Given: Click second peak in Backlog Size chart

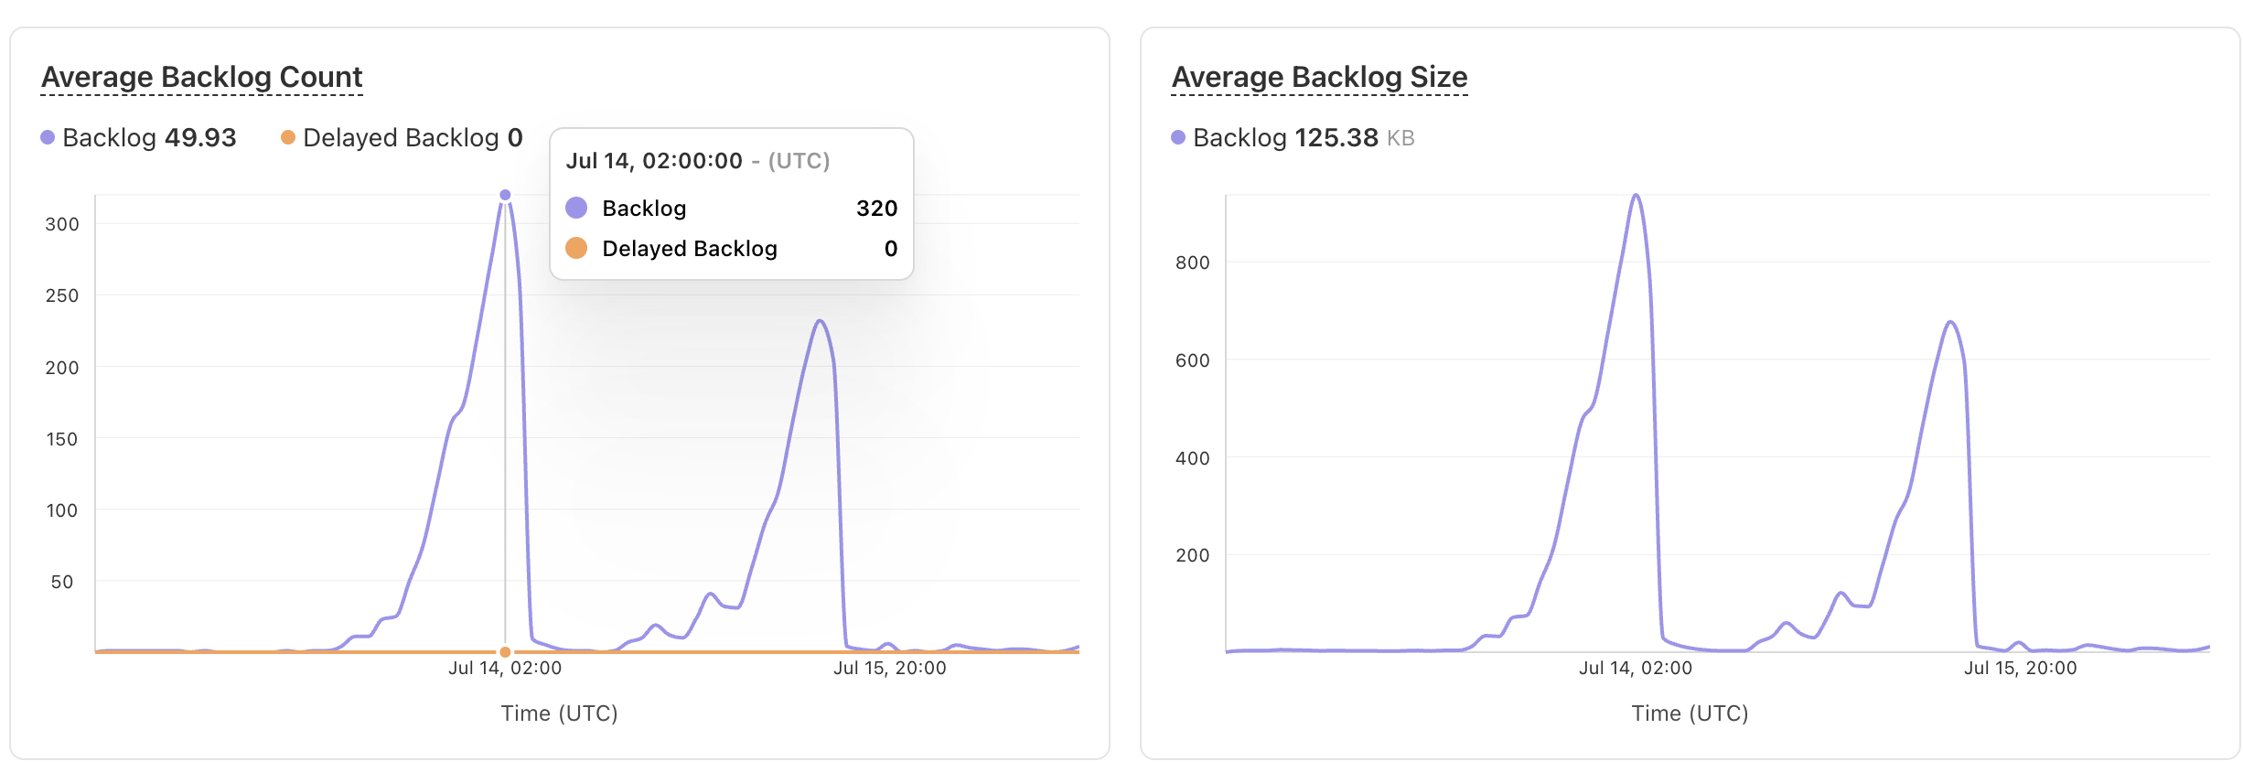Looking at the screenshot, I should click(1951, 322).
